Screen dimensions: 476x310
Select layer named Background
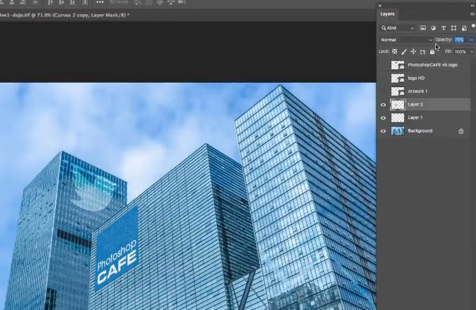420,130
